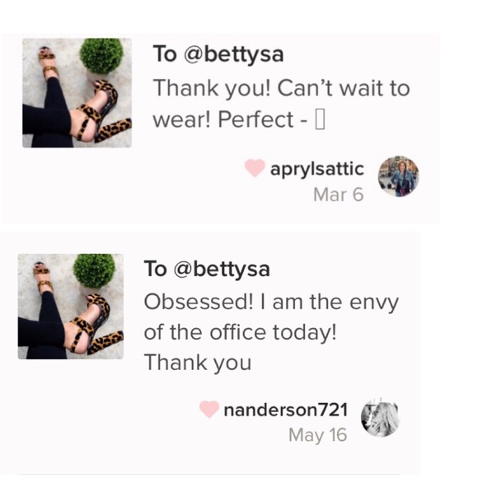Viewport: 478px width, 478px height.
Task: Open @bettysa mention in second comment
Action: point(222,269)
